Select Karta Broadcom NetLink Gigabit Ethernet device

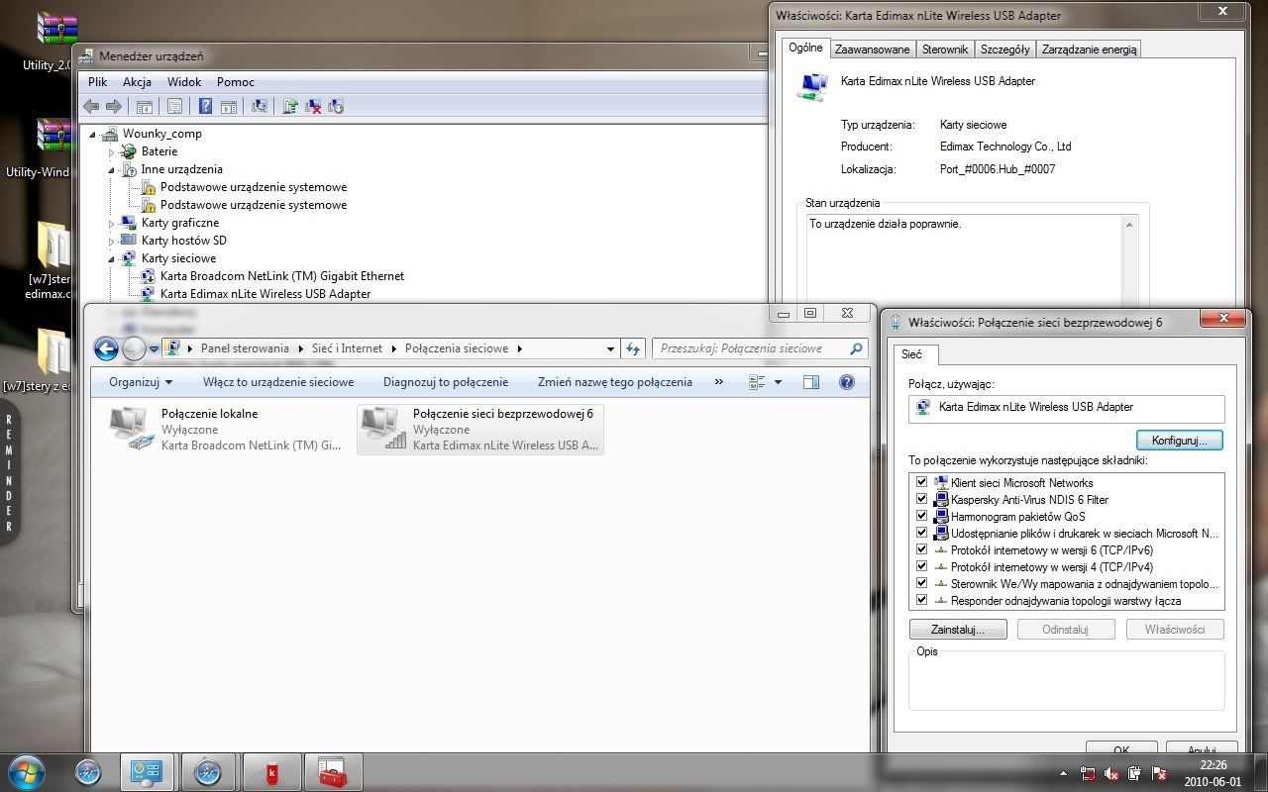[282, 276]
